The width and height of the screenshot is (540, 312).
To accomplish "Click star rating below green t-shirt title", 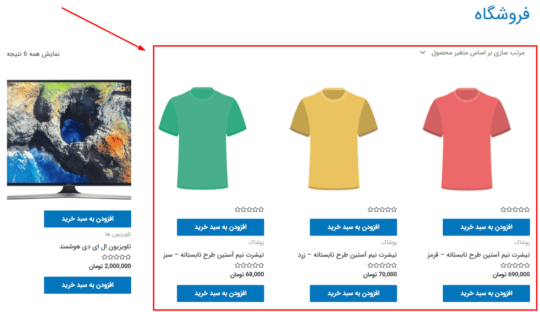I will pos(249,265).
